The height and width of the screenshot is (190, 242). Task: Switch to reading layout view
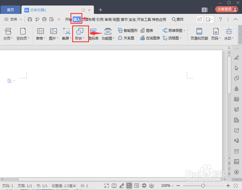[x=114, y=186]
